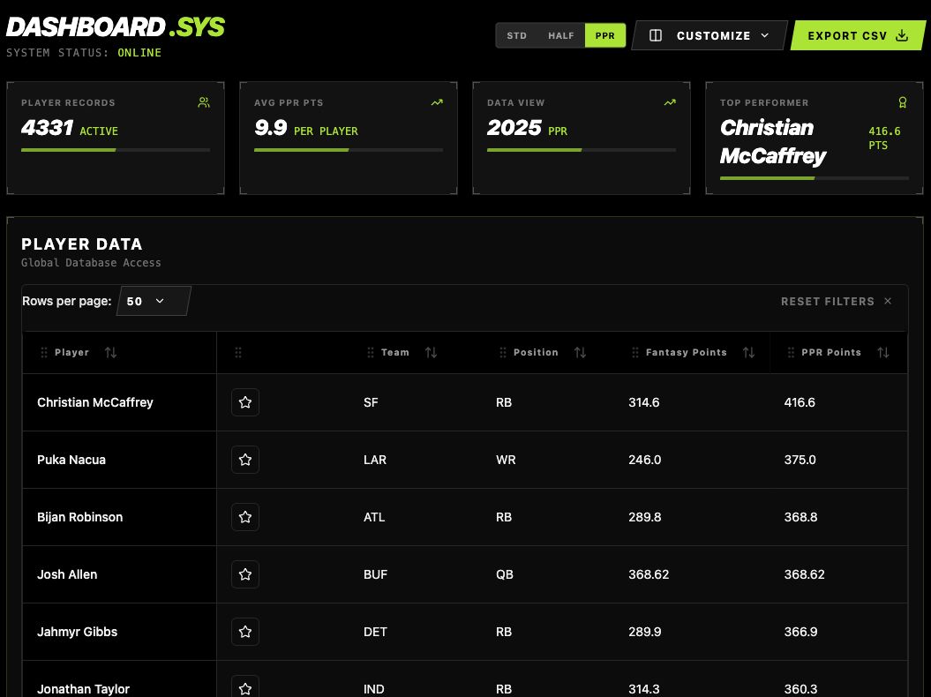Click the PPR Points header label
Screen dimensions: 931x697
[831, 353]
